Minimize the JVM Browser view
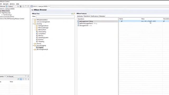 [x=26, y=6]
